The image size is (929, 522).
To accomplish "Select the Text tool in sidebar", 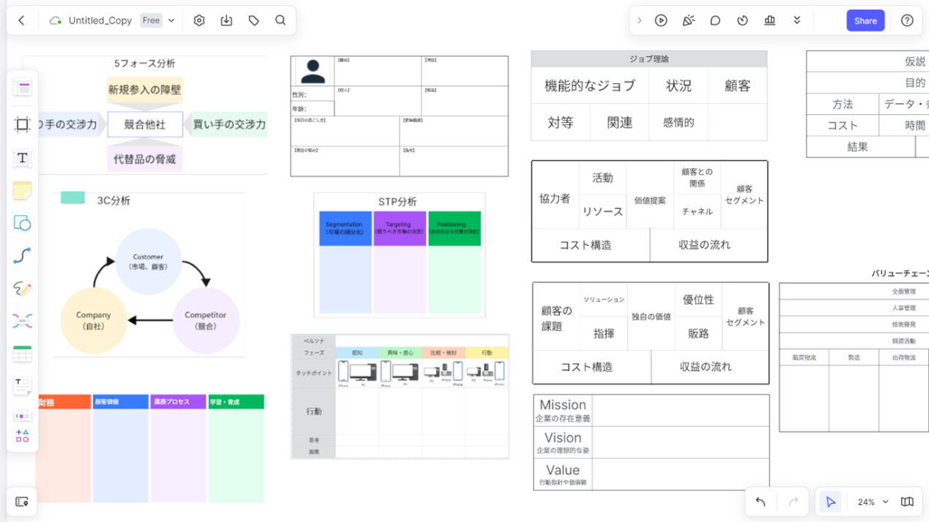I will click(22, 158).
